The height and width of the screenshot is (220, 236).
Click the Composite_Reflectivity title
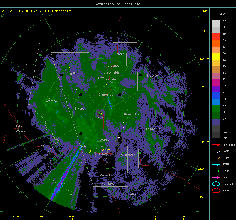pyautogui.click(x=118, y=4)
